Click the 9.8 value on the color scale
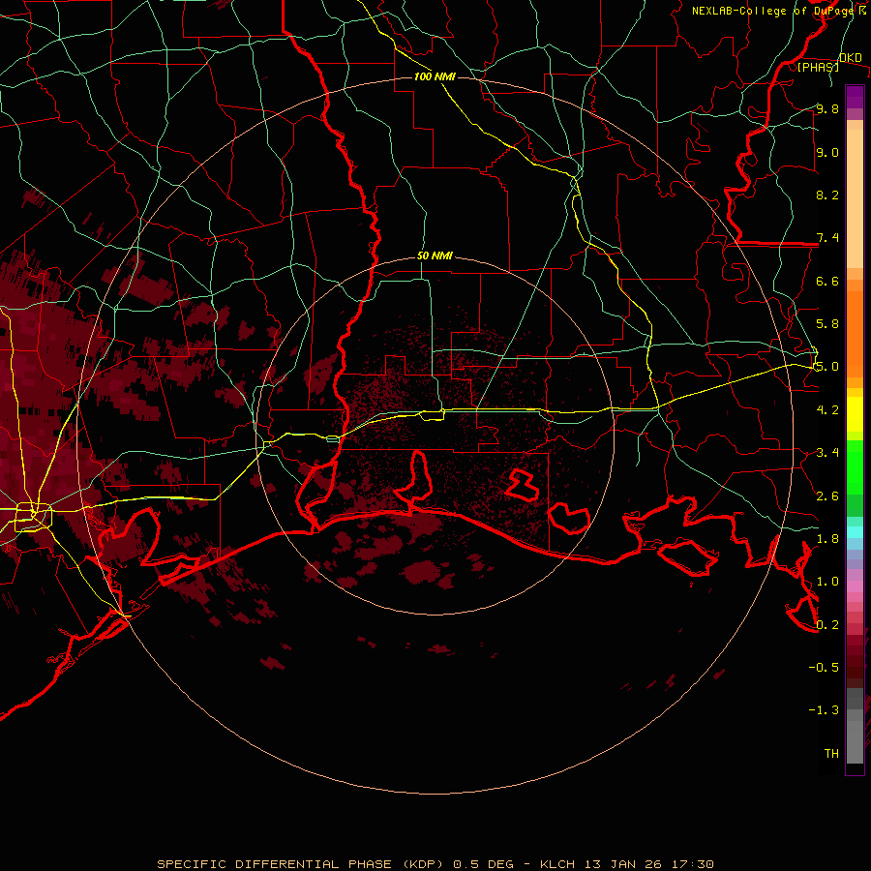 coord(827,108)
